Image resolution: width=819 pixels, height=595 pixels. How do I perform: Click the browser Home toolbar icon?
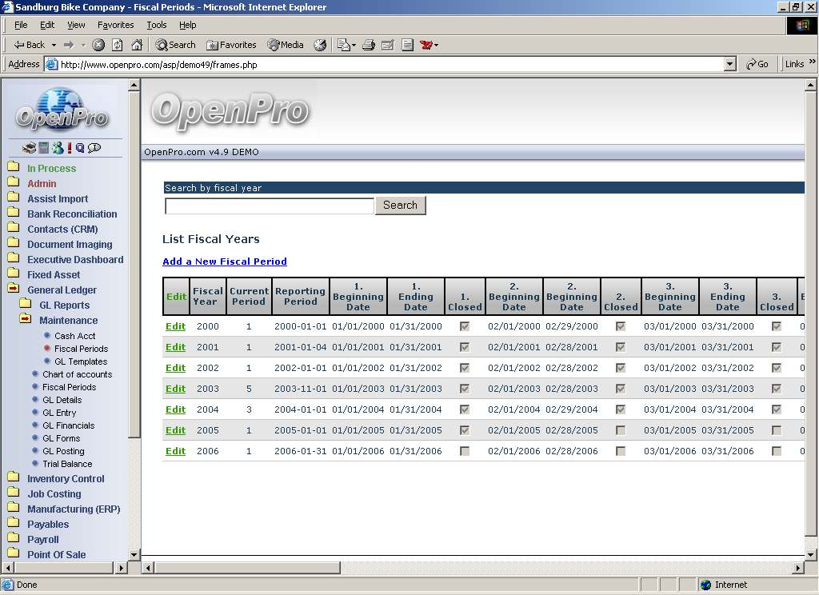137,45
